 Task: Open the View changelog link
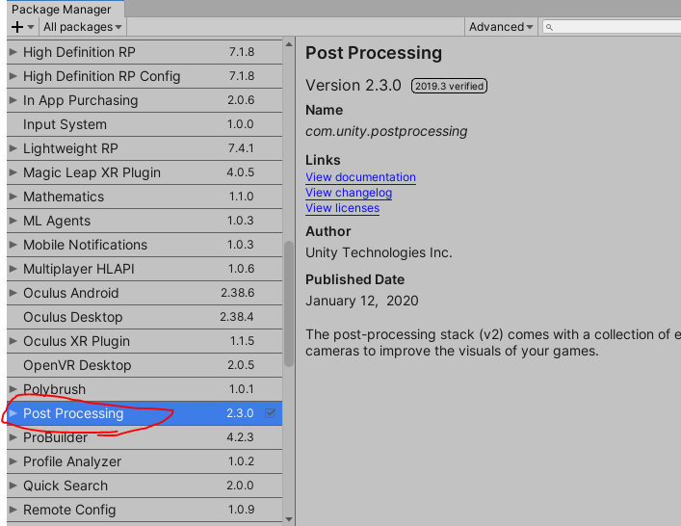click(x=349, y=193)
